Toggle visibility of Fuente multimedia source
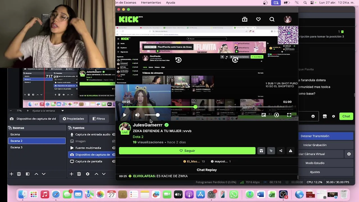Viewport: 359px width, 202px height. coord(114,148)
